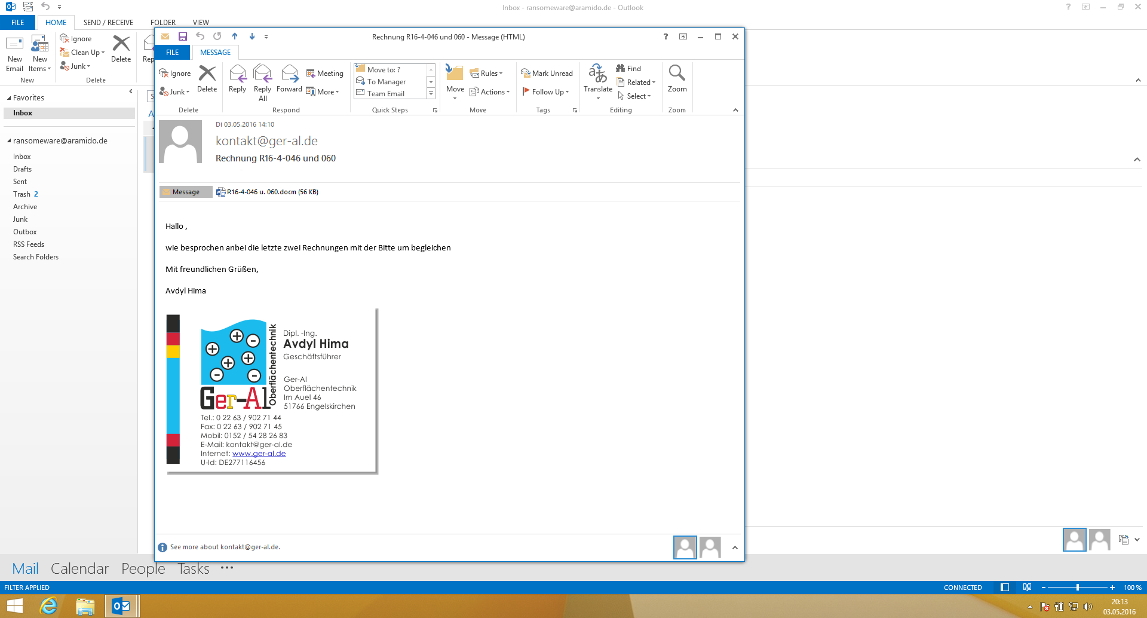Open Clean Up dropdown in main ribbon
1147x618 pixels.
point(82,53)
